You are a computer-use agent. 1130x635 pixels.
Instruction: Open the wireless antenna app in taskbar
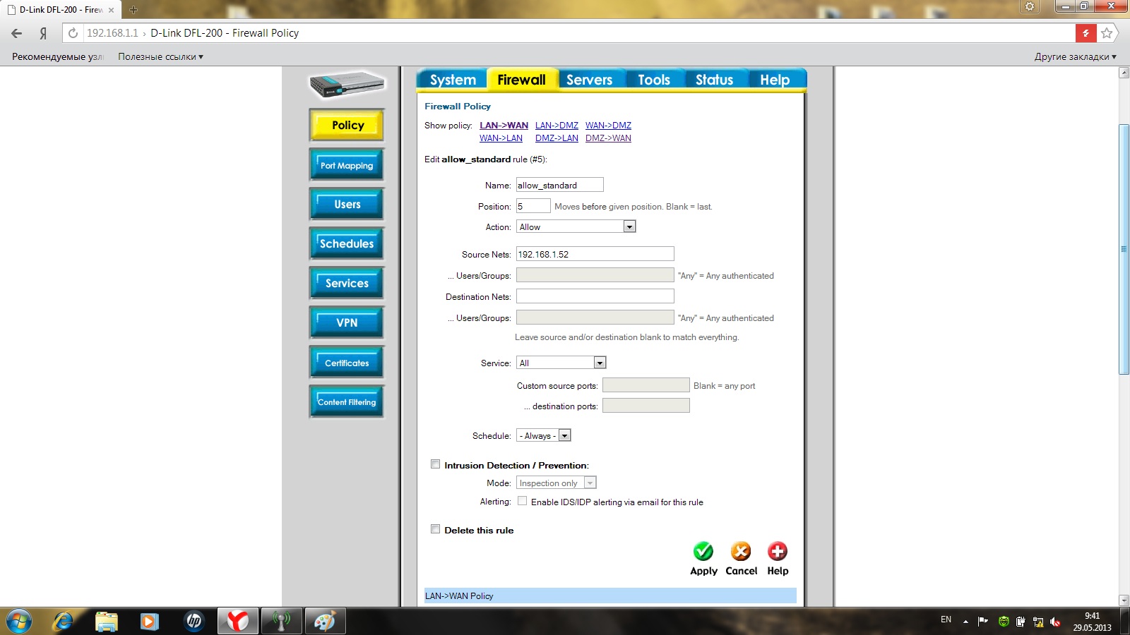coord(281,621)
